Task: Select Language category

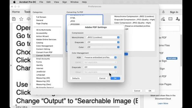Action: 40,75
